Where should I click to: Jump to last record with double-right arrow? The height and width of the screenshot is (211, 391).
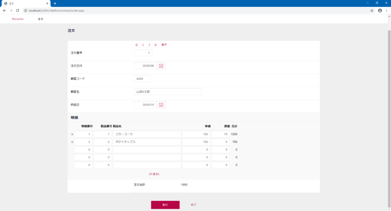[155, 45]
